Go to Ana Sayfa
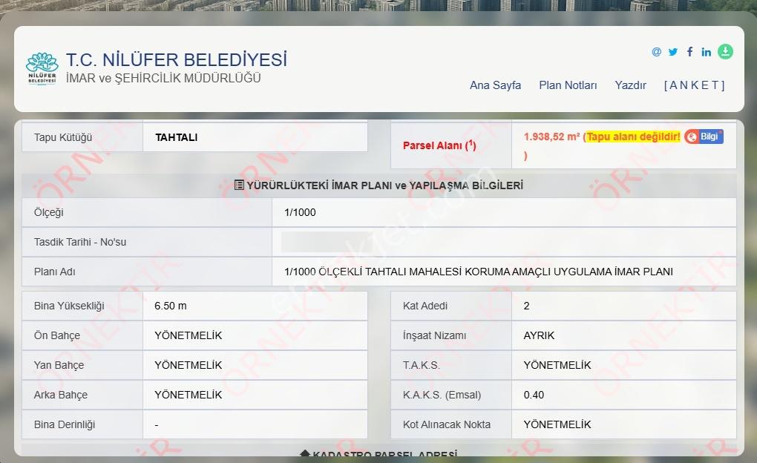 pyautogui.click(x=495, y=85)
